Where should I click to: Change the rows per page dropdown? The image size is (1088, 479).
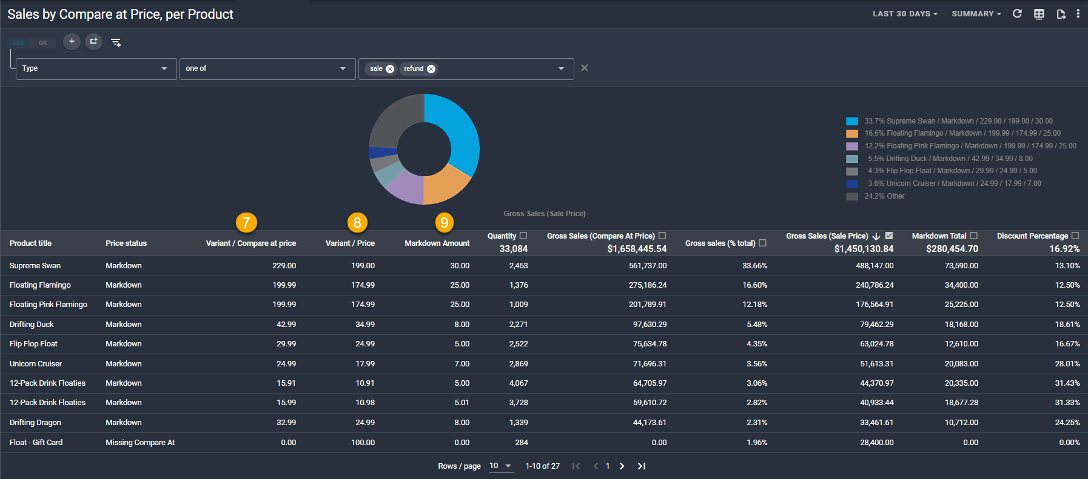click(x=500, y=466)
